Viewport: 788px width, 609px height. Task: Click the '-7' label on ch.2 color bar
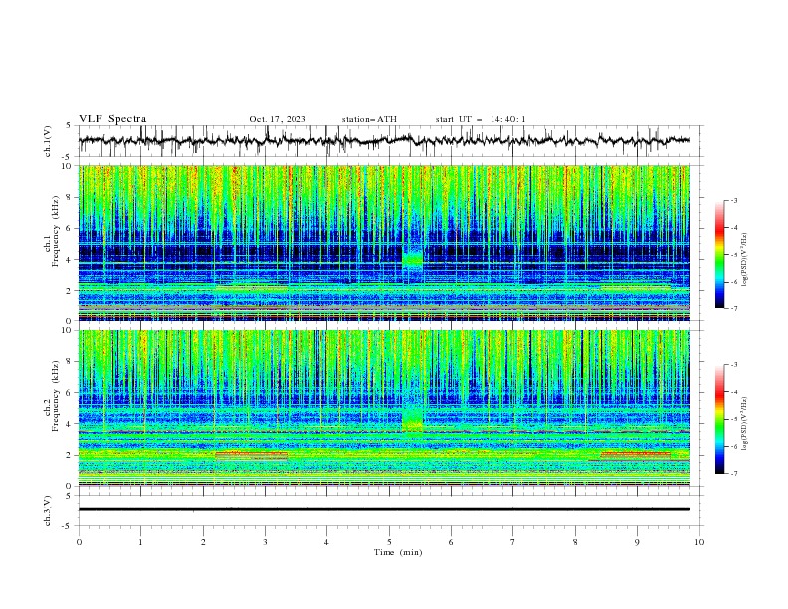click(733, 473)
